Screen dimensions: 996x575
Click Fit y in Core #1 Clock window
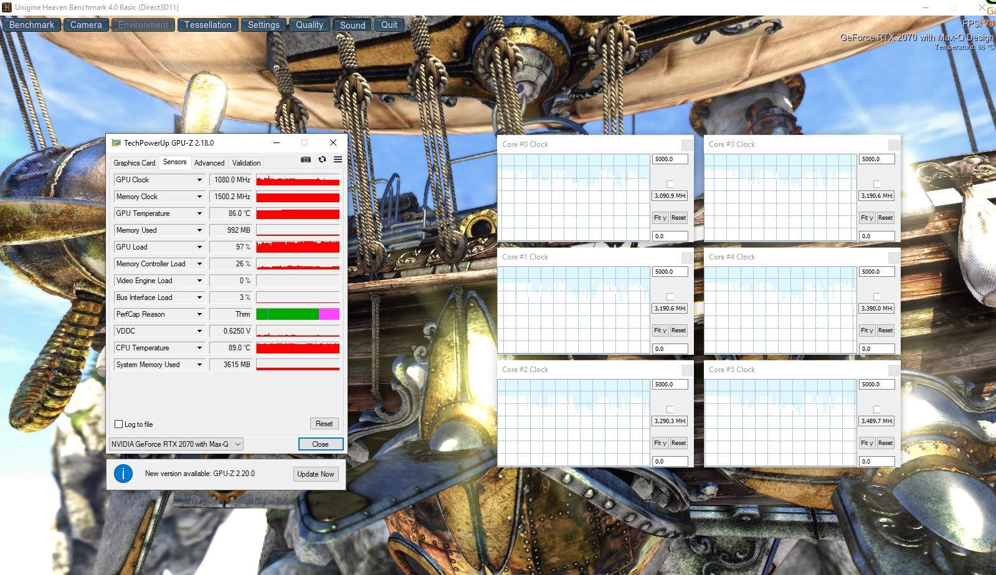(x=660, y=330)
